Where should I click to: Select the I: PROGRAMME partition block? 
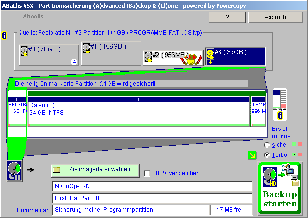pos(17,112)
